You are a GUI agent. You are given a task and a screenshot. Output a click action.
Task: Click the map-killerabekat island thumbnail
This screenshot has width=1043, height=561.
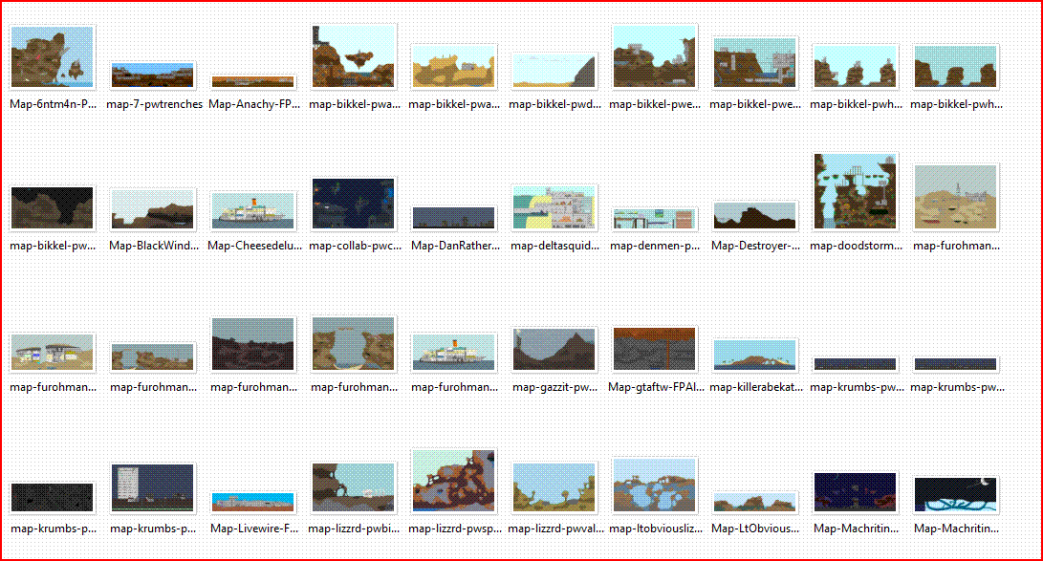[x=755, y=355]
